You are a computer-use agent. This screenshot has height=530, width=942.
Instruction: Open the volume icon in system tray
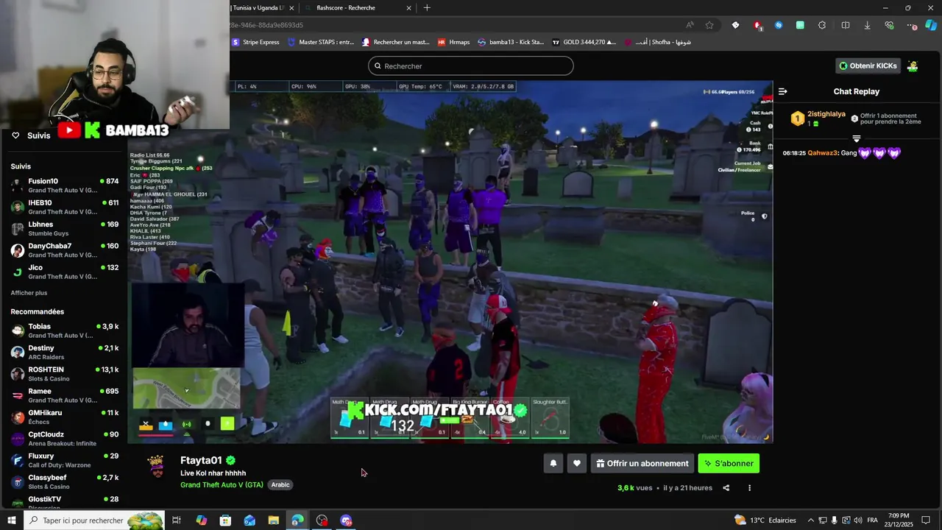[x=858, y=520]
